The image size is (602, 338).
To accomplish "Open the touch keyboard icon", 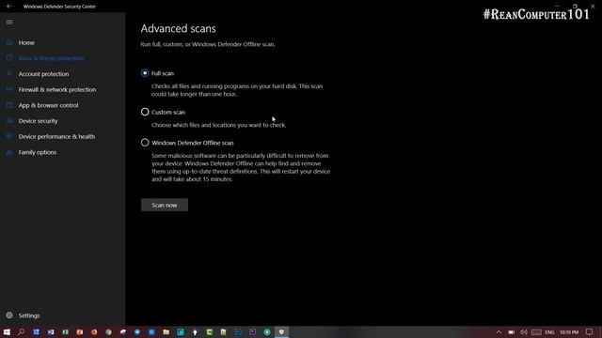I will pos(536,331).
